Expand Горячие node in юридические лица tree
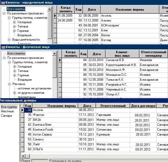Viewport: 168px width, 162px height. [x=14, y=31]
